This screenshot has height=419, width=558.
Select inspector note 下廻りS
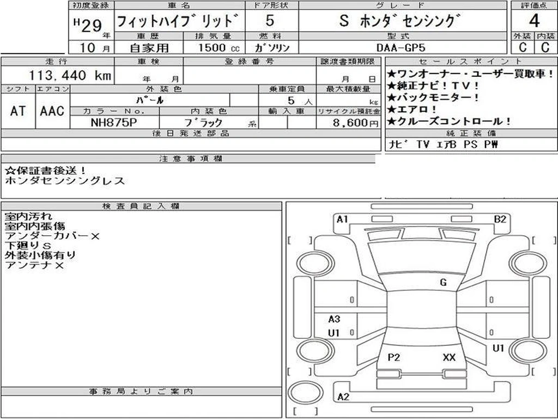point(28,246)
